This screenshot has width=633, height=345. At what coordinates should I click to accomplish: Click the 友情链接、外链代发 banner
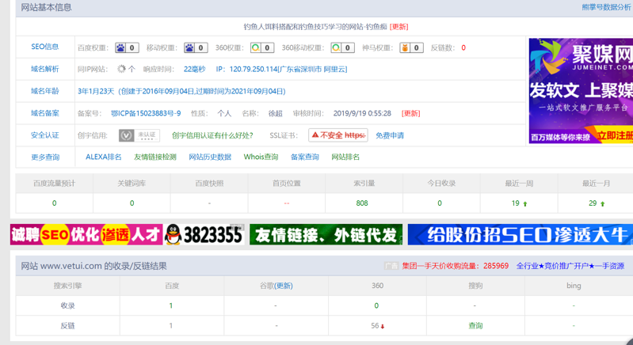point(326,234)
